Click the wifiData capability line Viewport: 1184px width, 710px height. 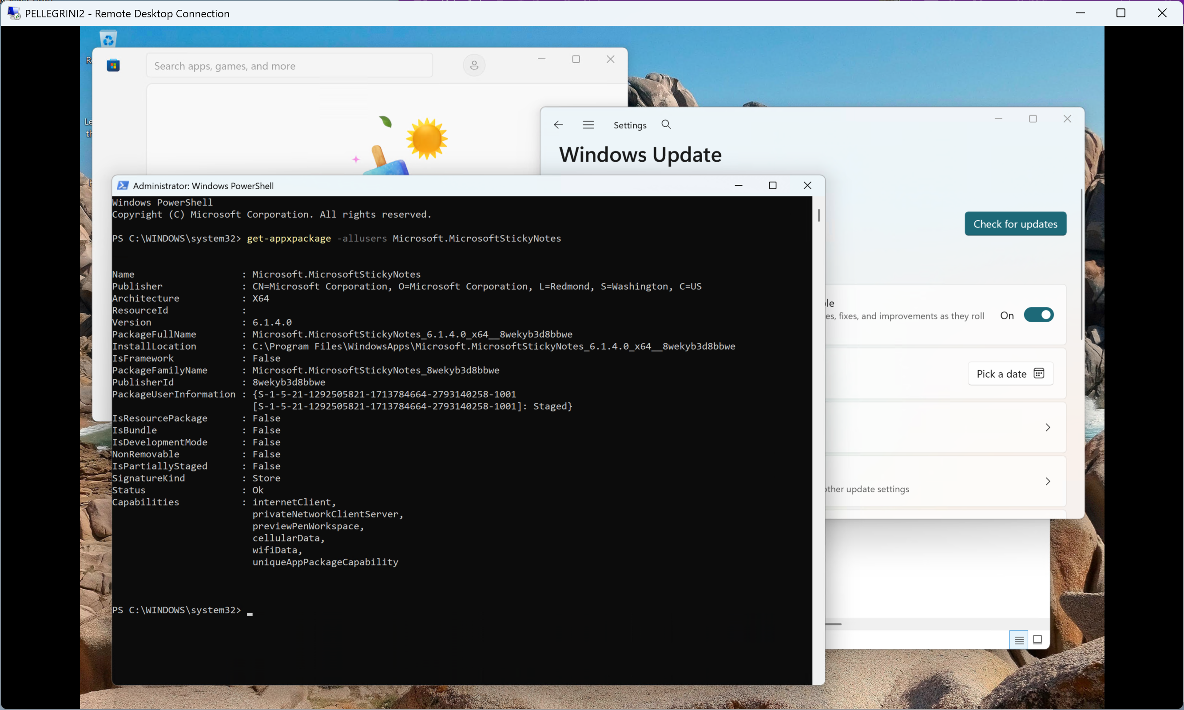278,550
